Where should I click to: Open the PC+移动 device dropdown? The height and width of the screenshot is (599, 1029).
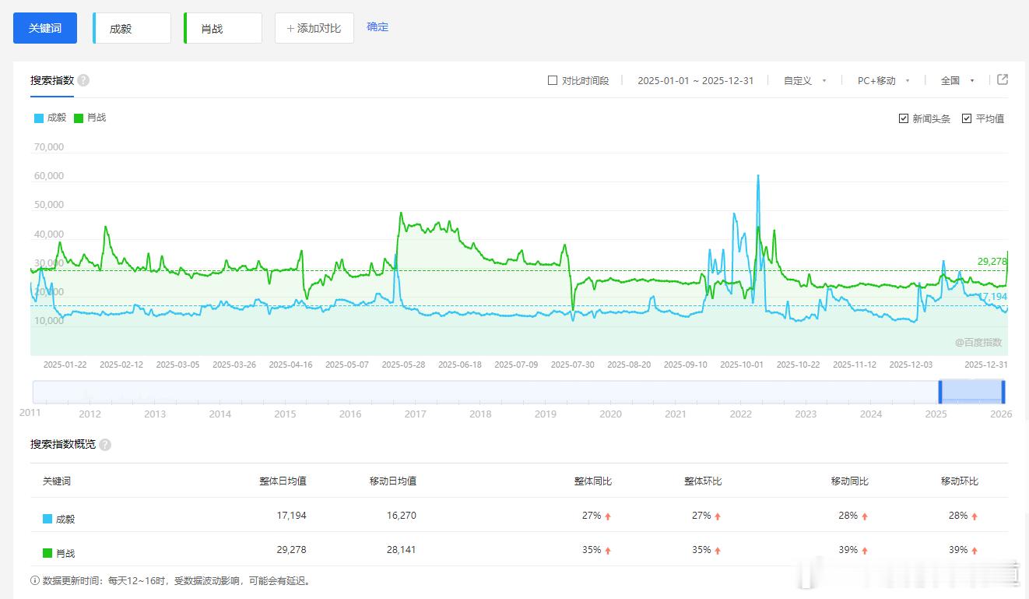pyautogui.click(x=883, y=80)
